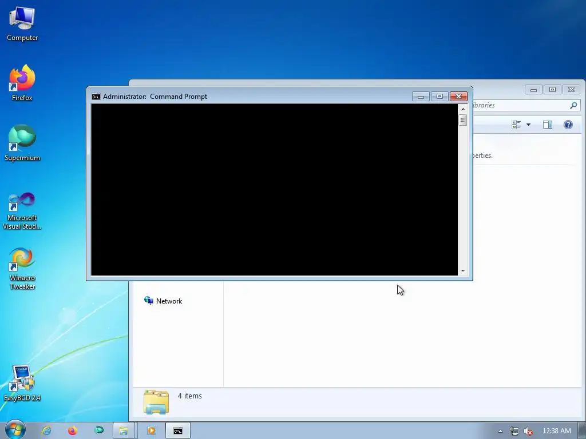The width and height of the screenshot is (586, 439).
Task: Click the "4 items" text in details pane
Action: point(189,396)
